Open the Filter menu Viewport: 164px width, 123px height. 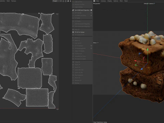click(121, 1)
